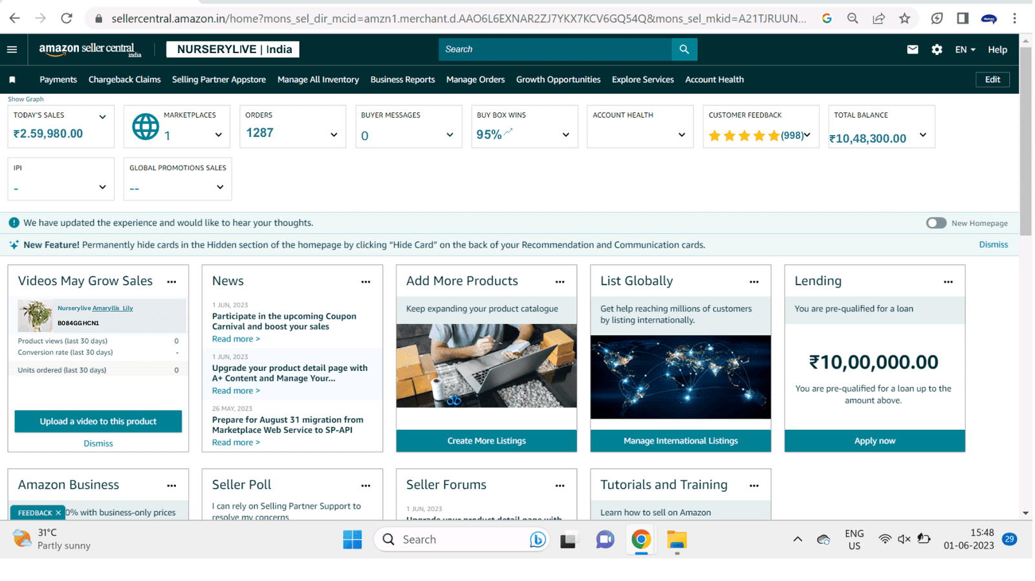Image resolution: width=1035 pixels, height=581 pixels.
Task: Open Chargeback Claims in the nav bar
Action: (x=124, y=79)
